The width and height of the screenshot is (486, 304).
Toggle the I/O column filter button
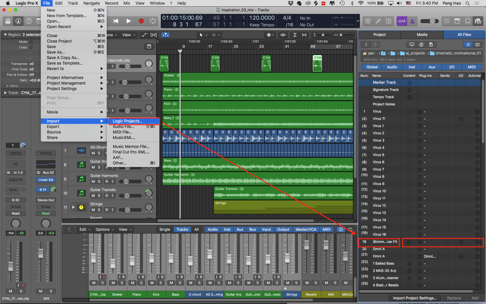(x=452, y=67)
